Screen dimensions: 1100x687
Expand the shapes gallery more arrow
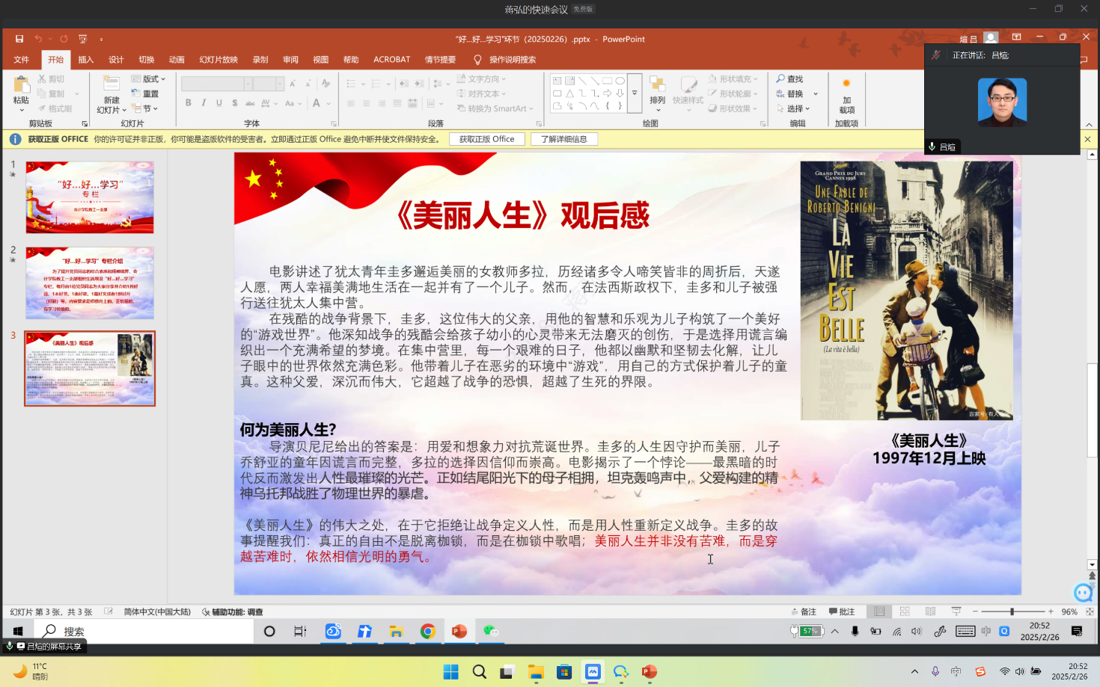(635, 93)
